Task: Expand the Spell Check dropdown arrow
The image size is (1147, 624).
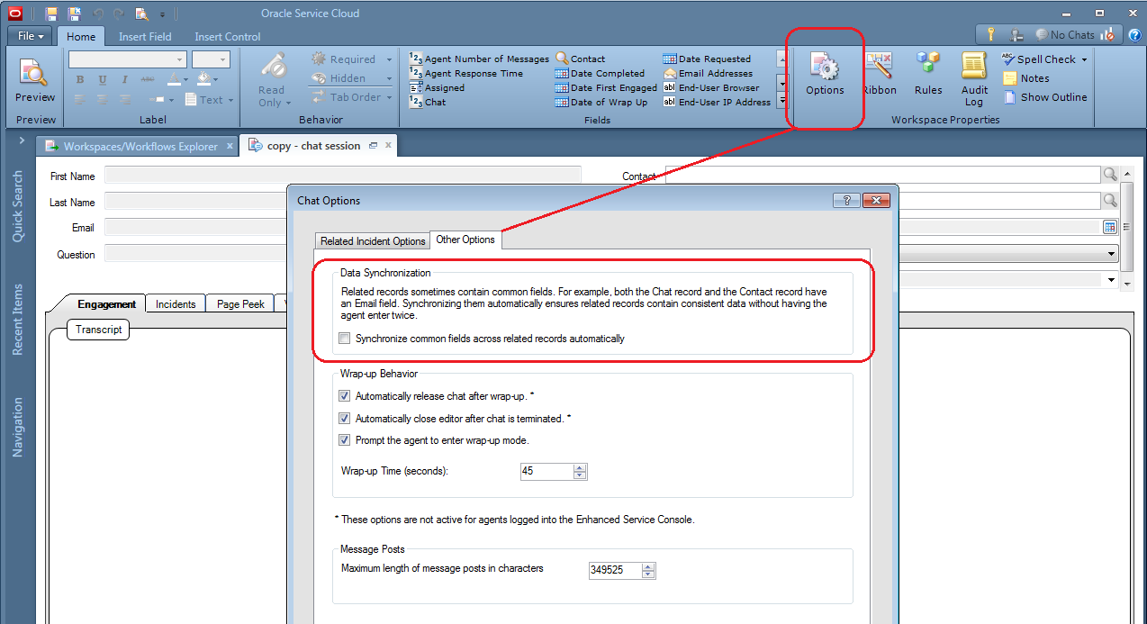Action: click(x=1084, y=59)
